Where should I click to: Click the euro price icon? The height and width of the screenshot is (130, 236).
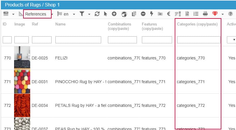[x=169, y=14]
